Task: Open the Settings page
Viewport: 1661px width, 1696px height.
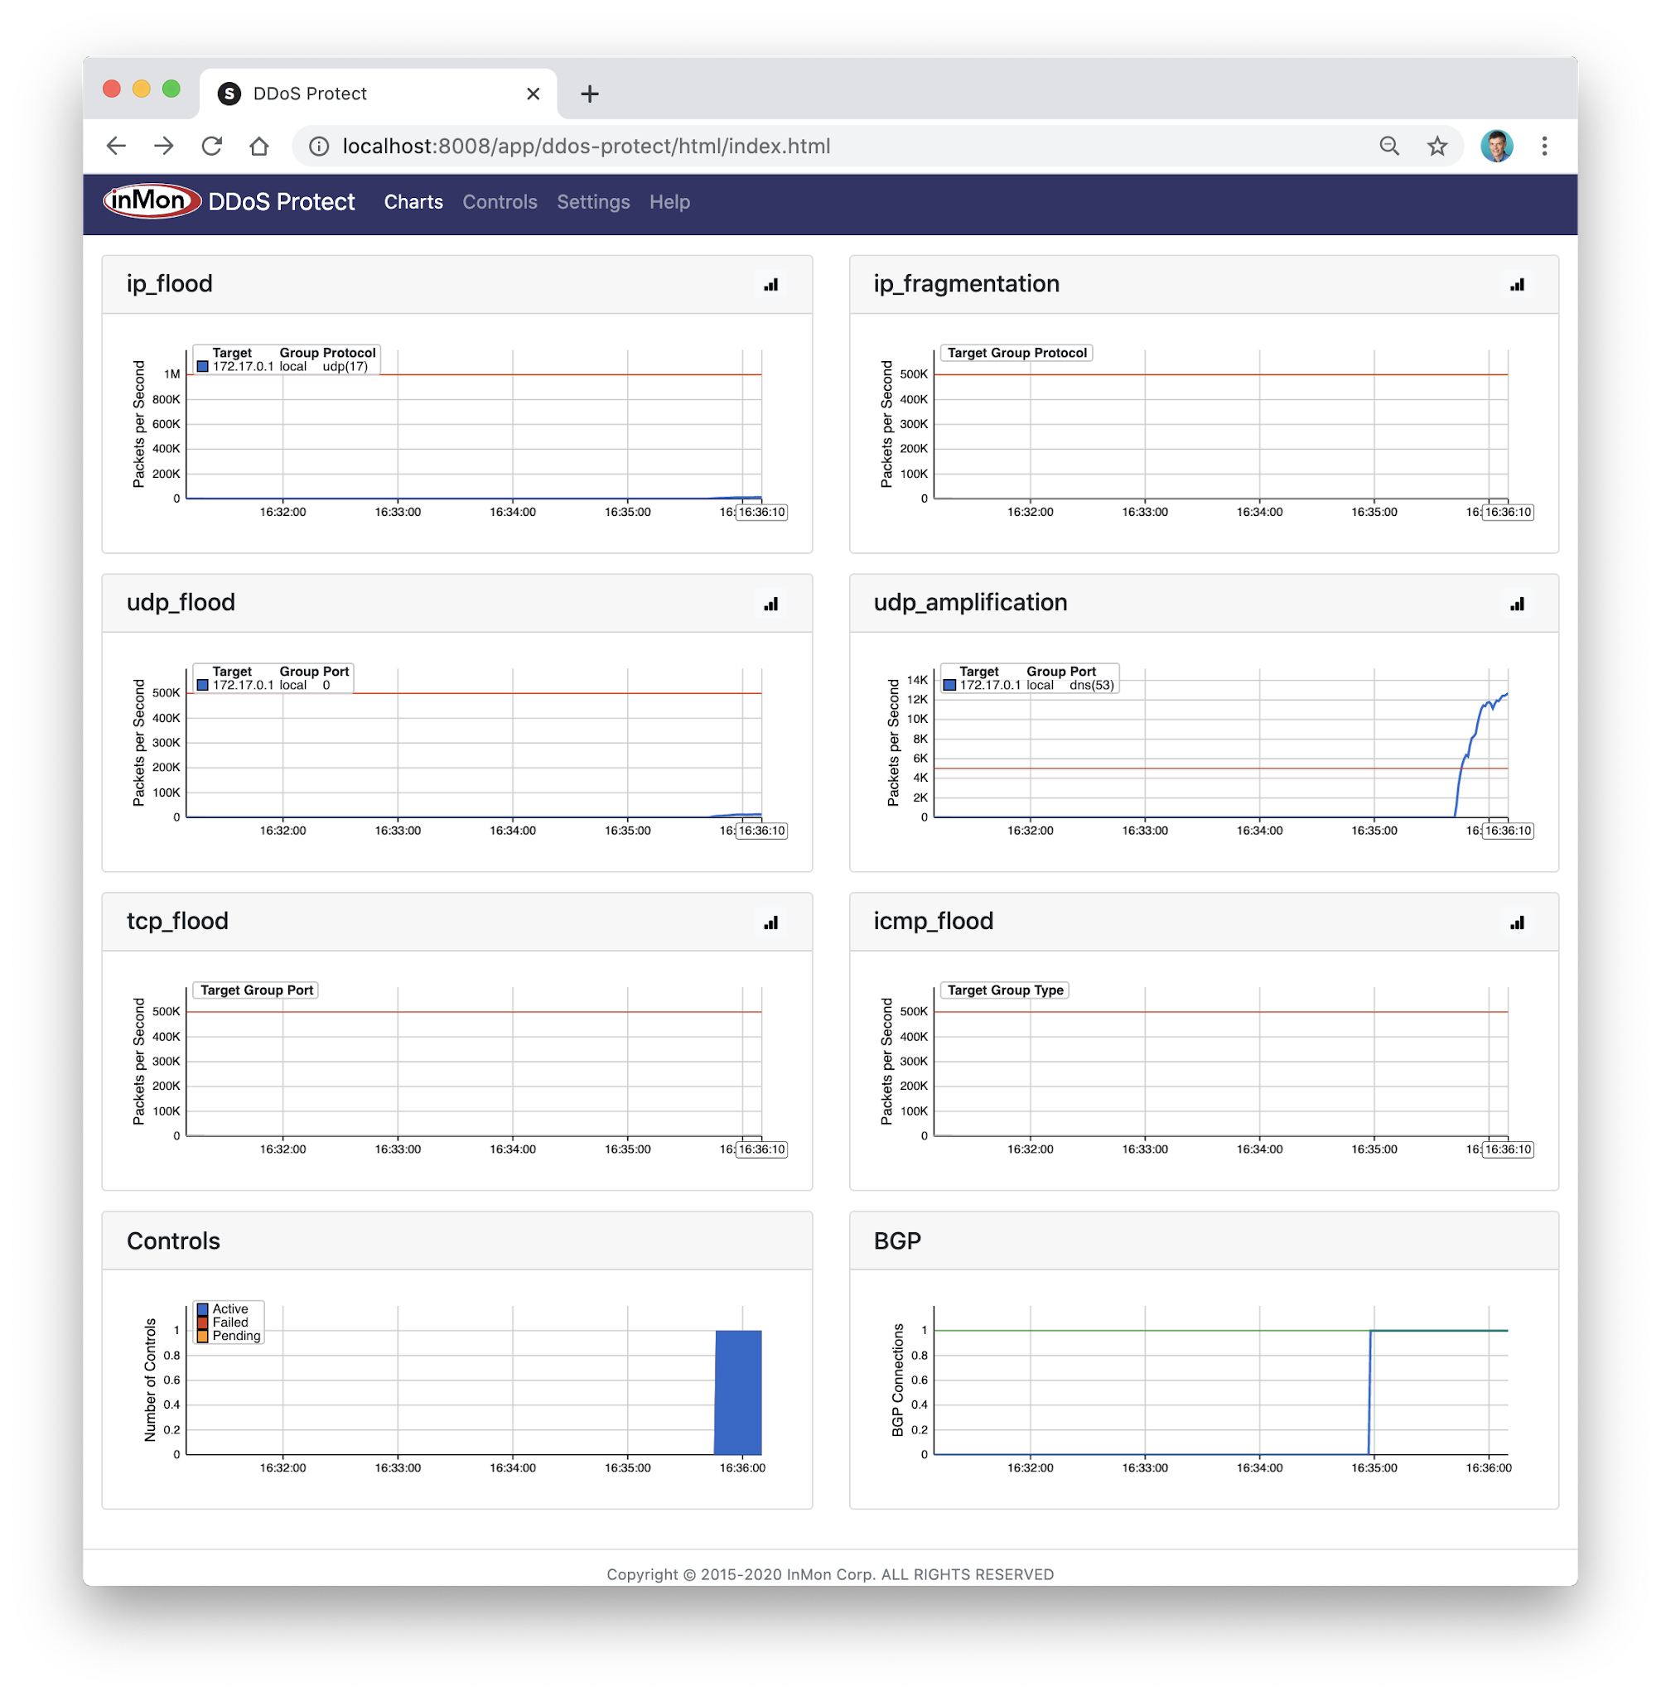Action: [592, 202]
